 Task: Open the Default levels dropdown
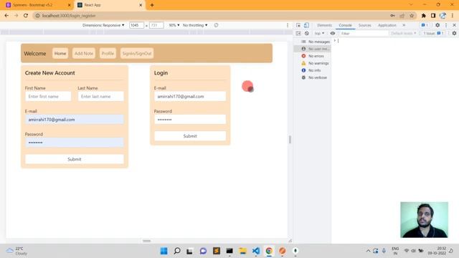click(403, 34)
